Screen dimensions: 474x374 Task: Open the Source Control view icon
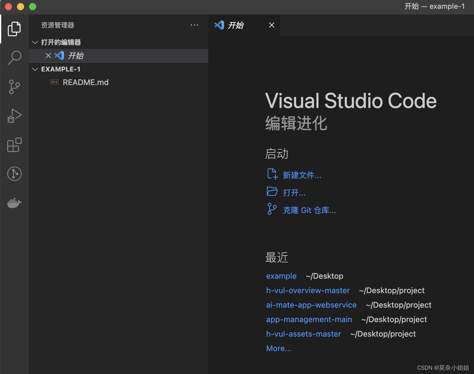tap(14, 87)
